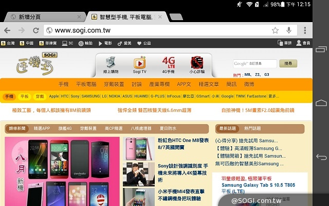Viewport: 329px width, 206px height.
Task: Select the 平板 pill in brand bar
Action: pyautogui.click(x=25, y=97)
